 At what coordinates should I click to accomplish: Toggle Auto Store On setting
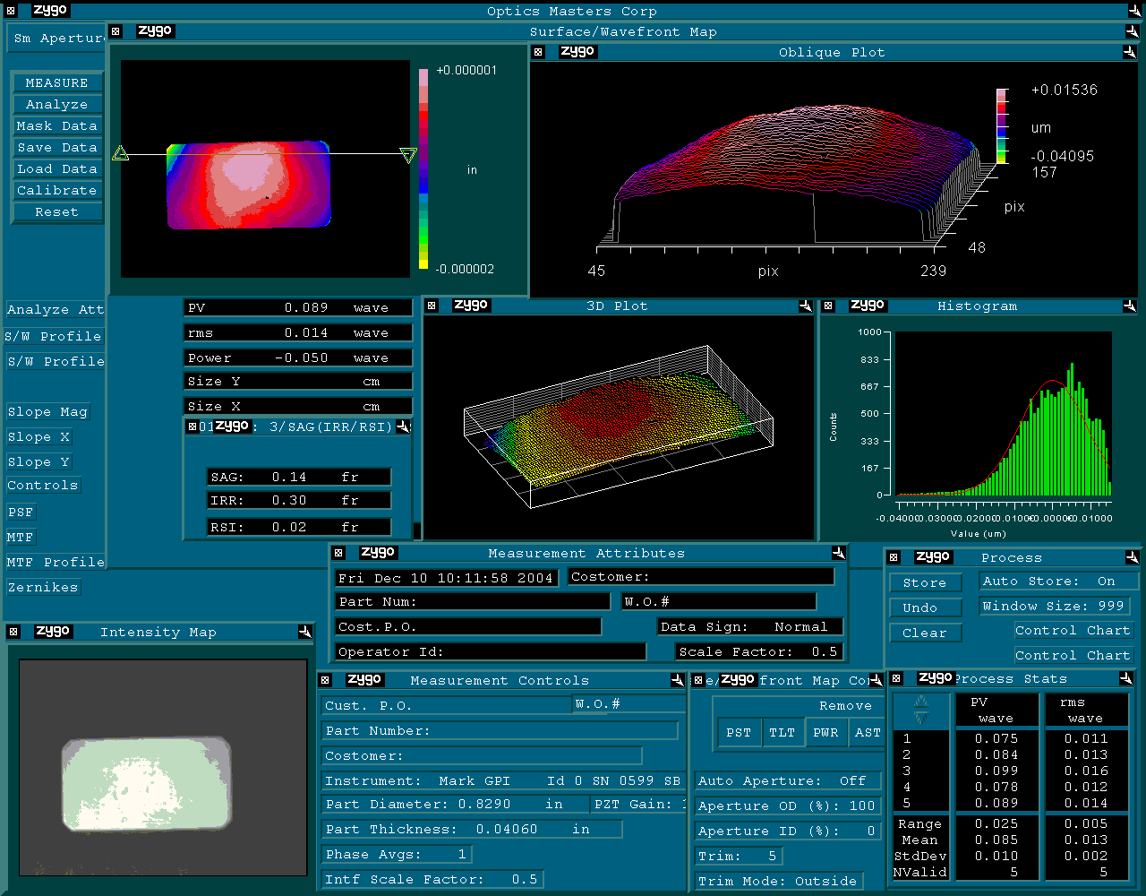1059,581
